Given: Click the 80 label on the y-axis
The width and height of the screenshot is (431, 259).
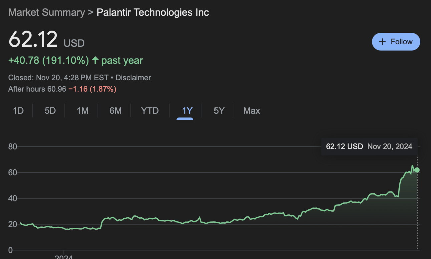Looking at the screenshot, I should pos(12,147).
